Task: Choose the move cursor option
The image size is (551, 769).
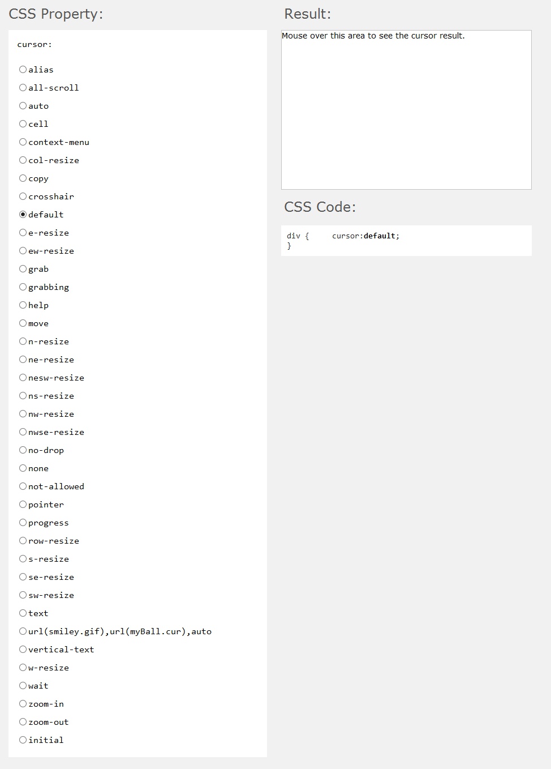Action: point(23,323)
